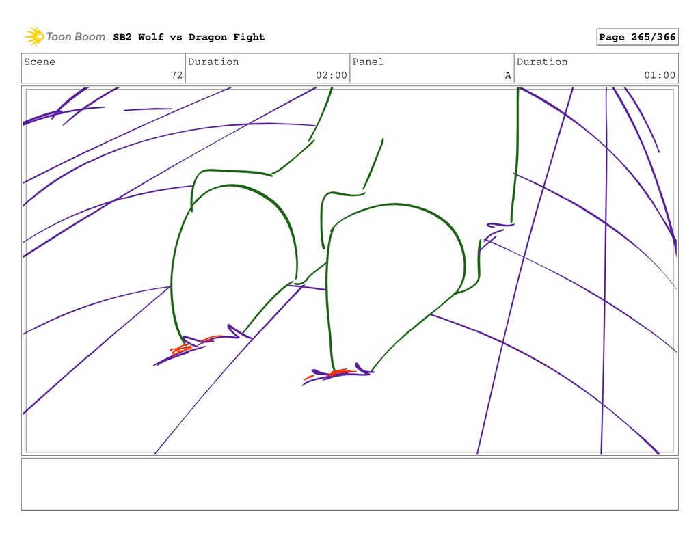Click the storyboard panel drawing
Image resolution: width=700 pixels, height=542 pixels.
click(x=349, y=271)
